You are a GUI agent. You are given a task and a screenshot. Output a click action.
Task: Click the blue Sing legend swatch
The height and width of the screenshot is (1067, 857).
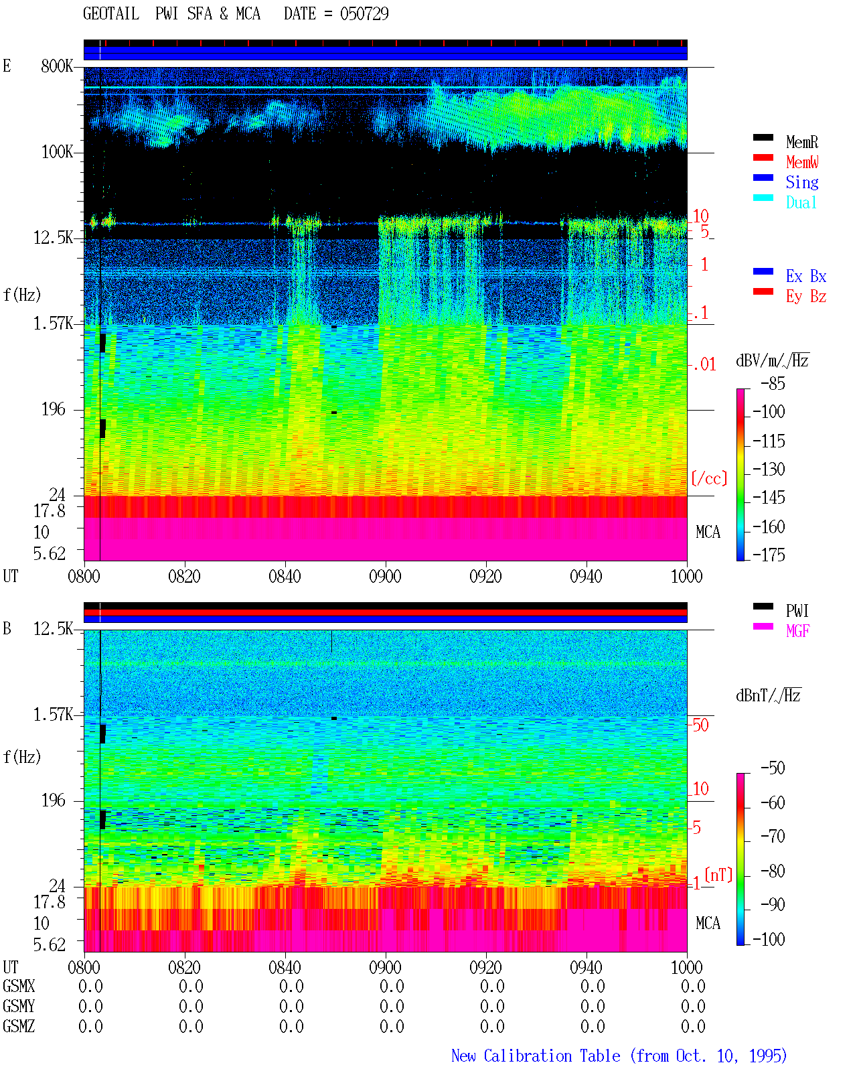point(763,177)
